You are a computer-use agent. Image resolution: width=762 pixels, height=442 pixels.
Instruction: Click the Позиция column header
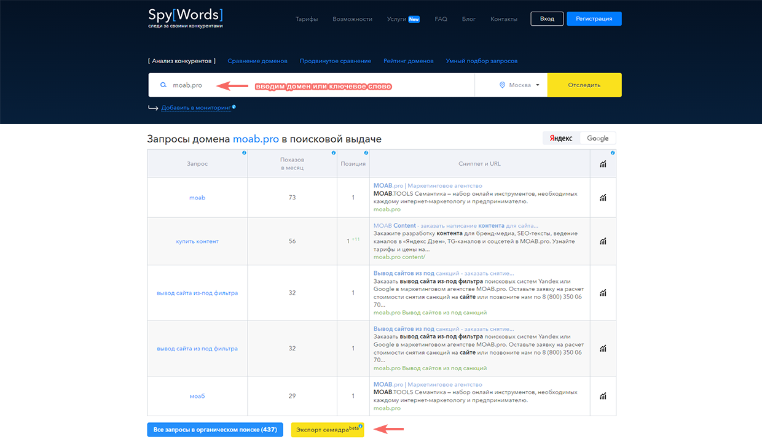click(x=353, y=164)
